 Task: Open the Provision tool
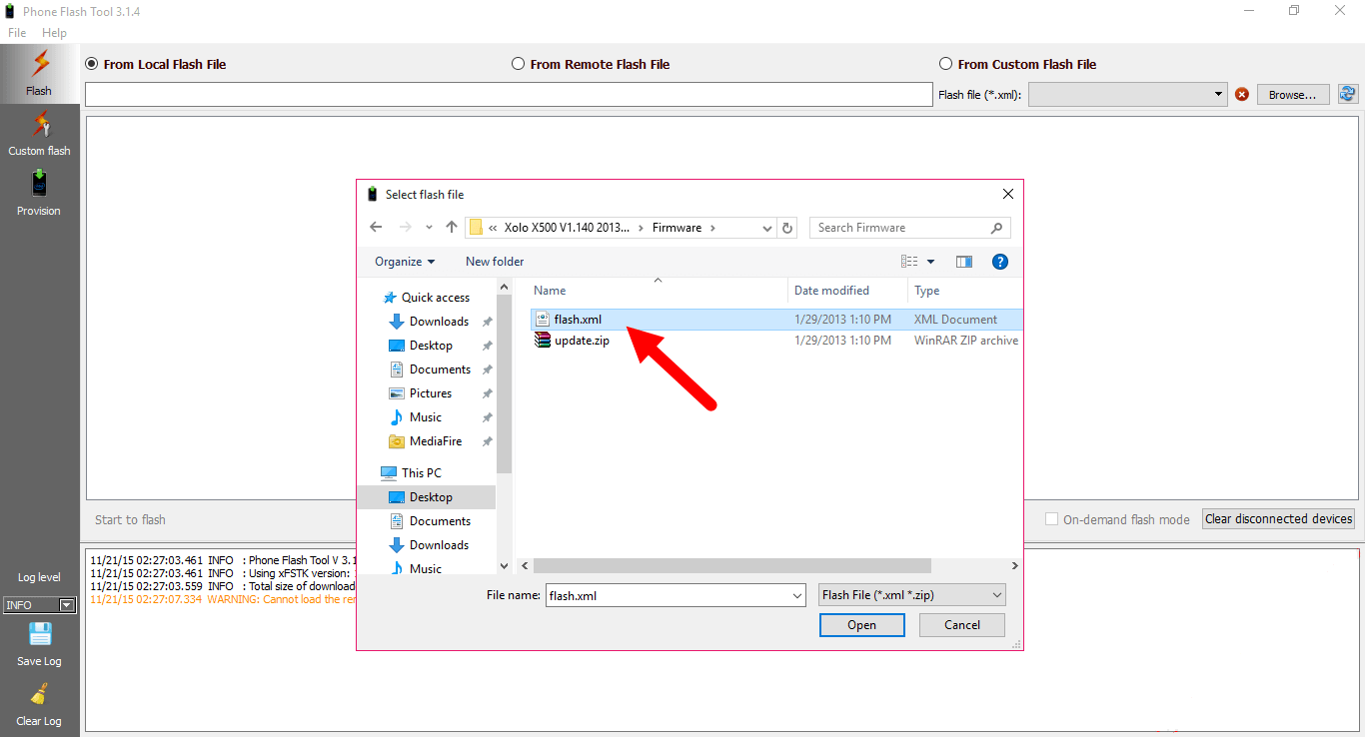[x=39, y=194]
